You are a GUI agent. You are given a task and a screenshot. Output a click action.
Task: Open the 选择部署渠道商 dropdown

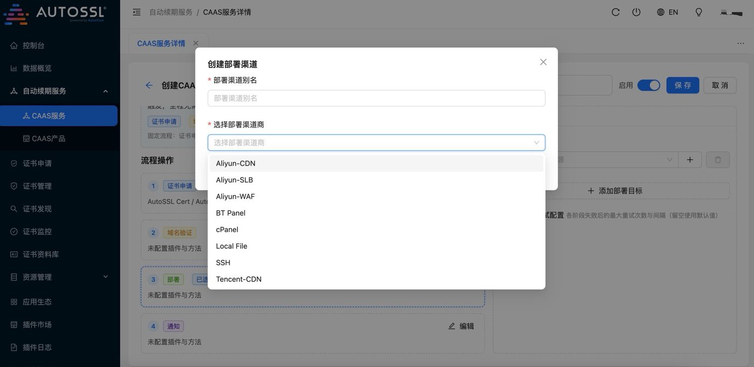click(376, 142)
